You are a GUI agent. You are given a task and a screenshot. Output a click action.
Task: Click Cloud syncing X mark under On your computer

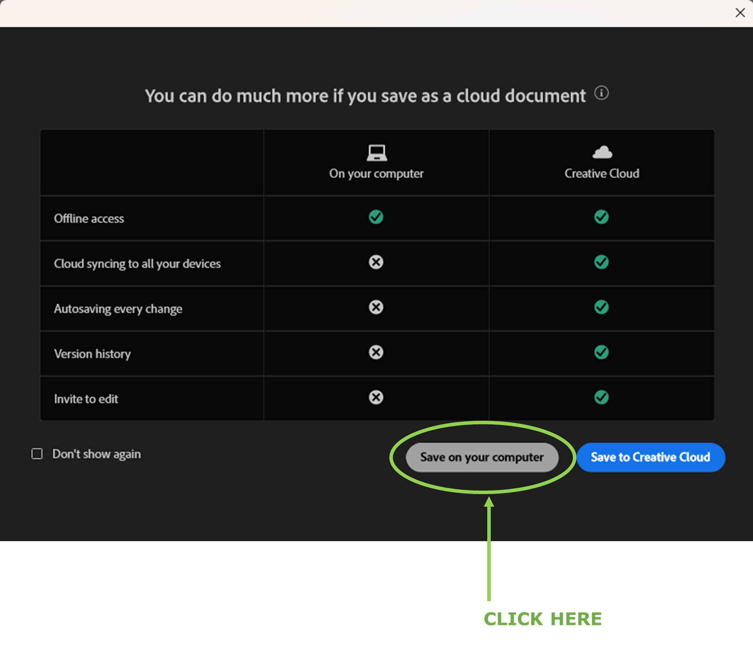[376, 262]
